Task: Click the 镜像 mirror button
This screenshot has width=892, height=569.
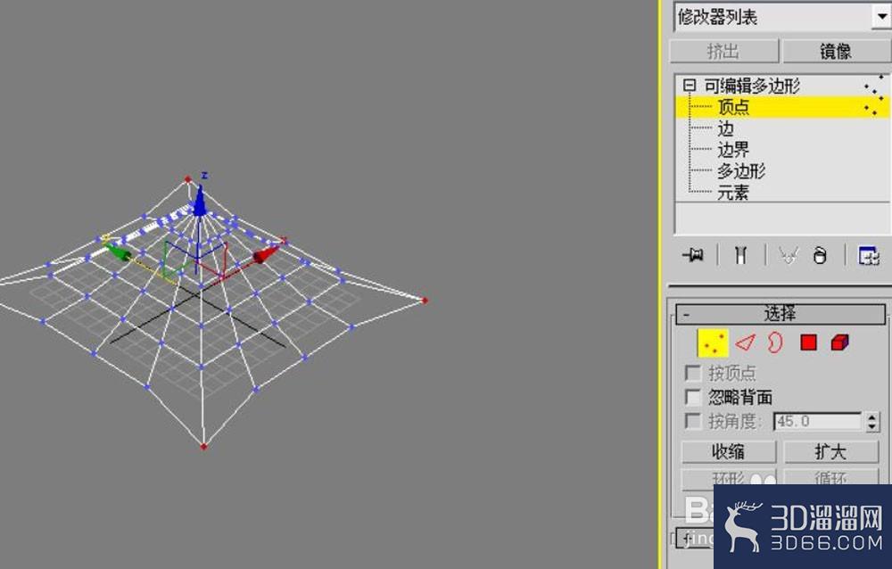Action: tap(837, 51)
